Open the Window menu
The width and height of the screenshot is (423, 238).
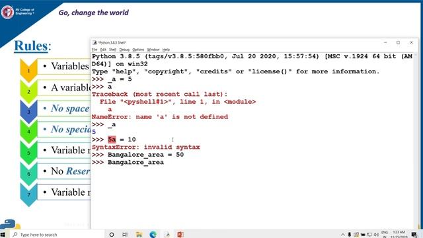click(153, 50)
